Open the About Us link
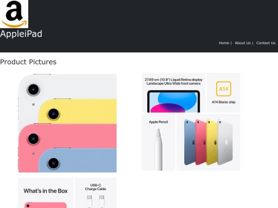This screenshot has width=278, height=208. point(242,43)
